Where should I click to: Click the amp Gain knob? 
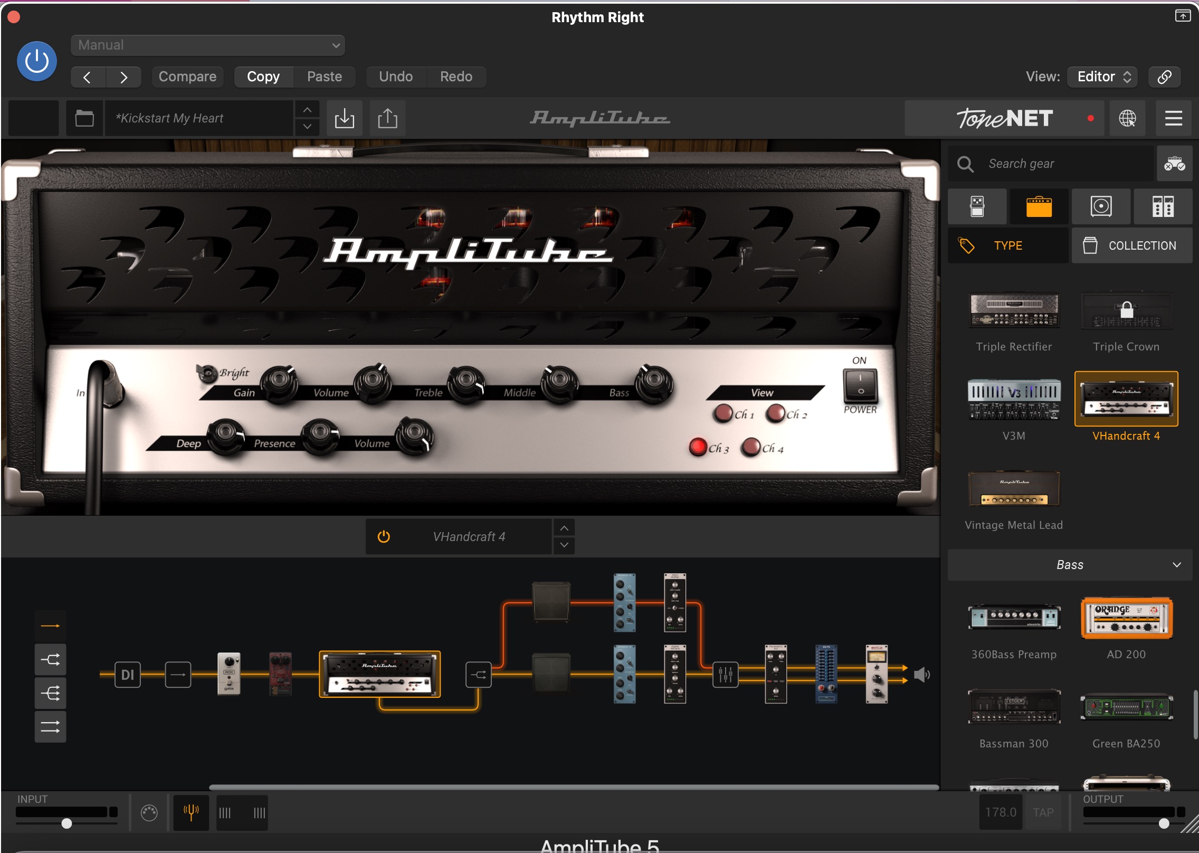click(x=279, y=383)
